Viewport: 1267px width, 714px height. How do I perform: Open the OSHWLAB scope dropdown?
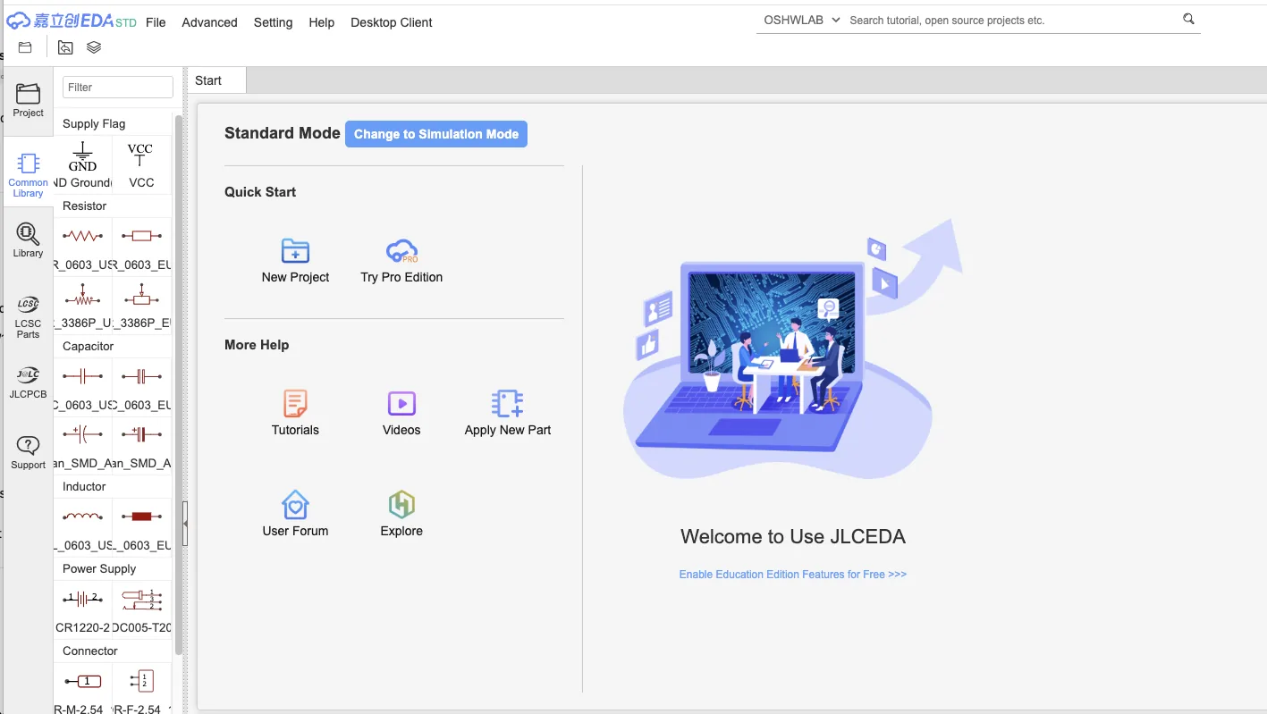800,19
